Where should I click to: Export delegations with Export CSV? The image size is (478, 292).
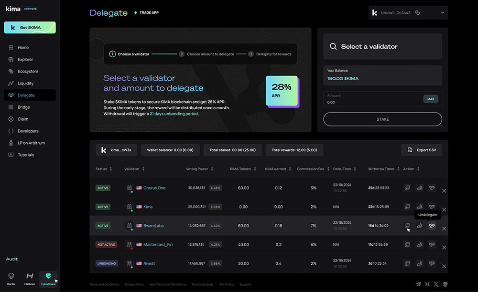pos(422,150)
